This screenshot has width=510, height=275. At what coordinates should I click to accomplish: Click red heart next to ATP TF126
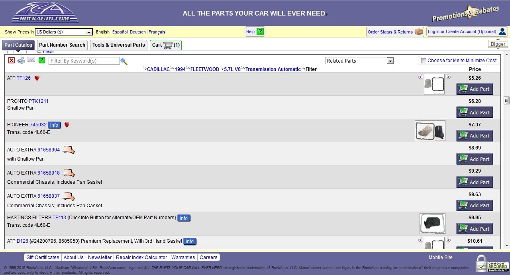(x=37, y=78)
